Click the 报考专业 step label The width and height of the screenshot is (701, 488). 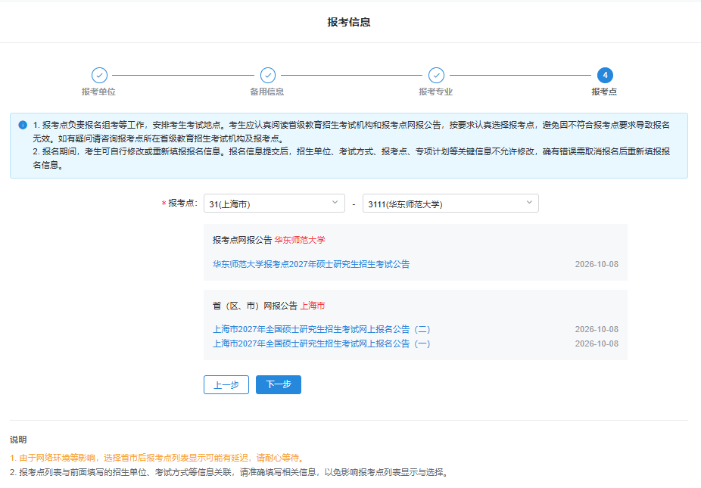(x=436, y=92)
